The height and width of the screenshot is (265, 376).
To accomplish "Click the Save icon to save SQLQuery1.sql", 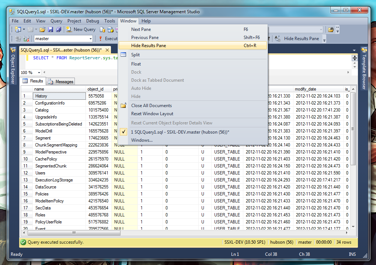I will coord(51,29).
